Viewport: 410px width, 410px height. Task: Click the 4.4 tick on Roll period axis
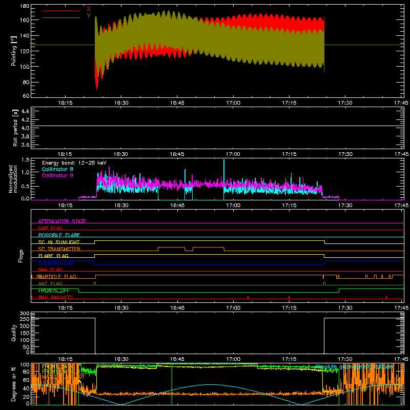click(x=25, y=111)
